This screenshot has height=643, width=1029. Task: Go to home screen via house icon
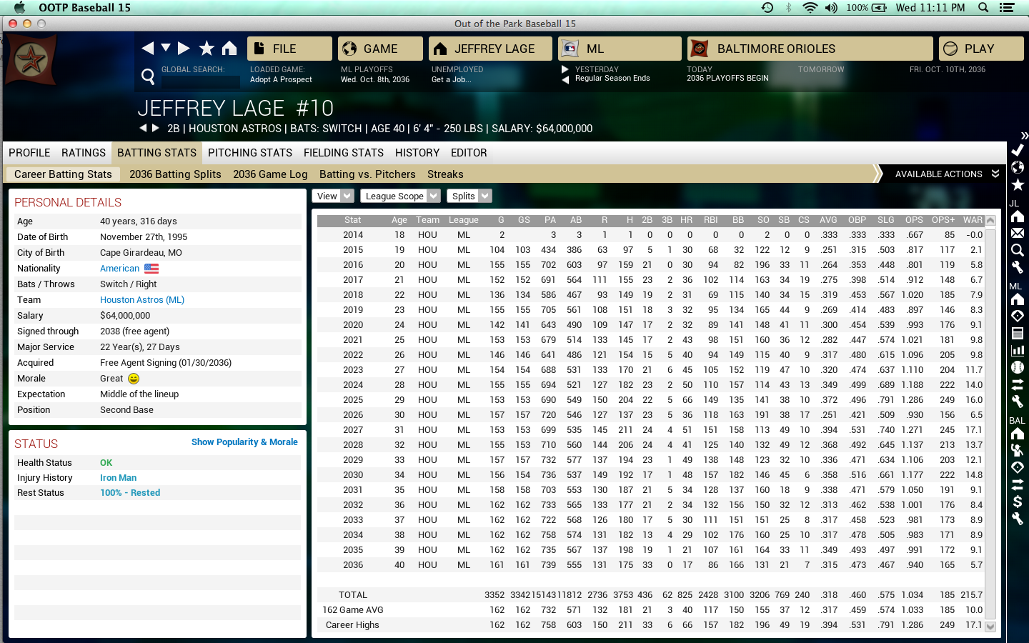tap(229, 48)
